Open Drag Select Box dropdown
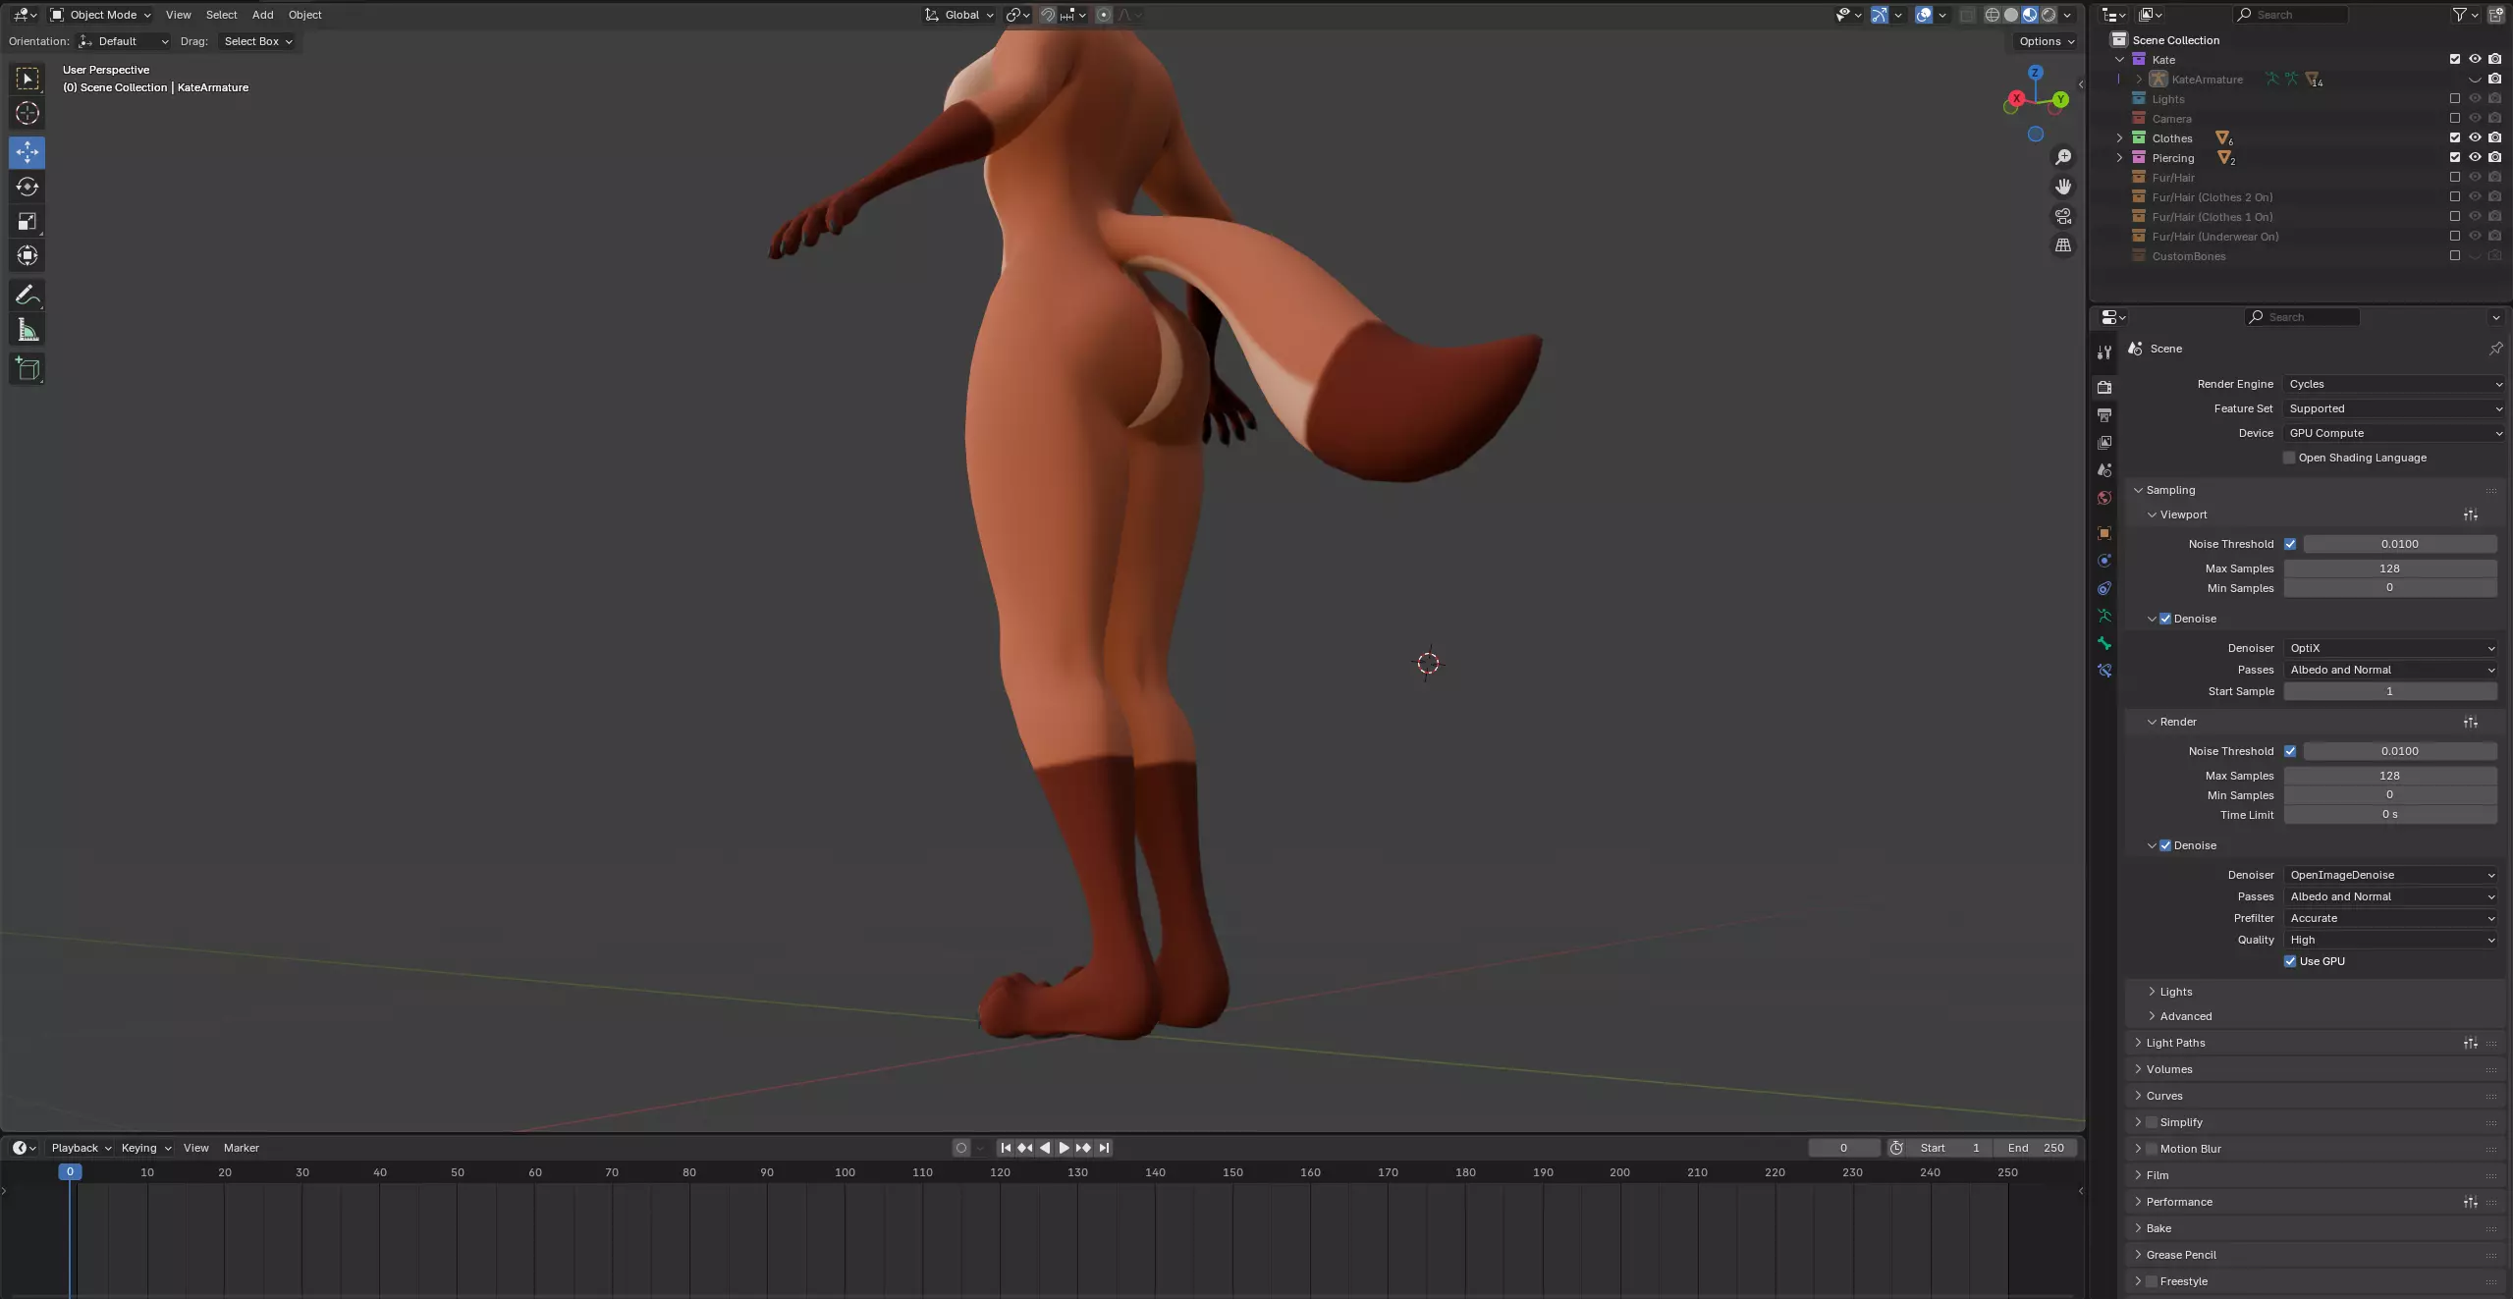The width and height of the screenshot is (2513, 1299). click(x=257, y=41)
